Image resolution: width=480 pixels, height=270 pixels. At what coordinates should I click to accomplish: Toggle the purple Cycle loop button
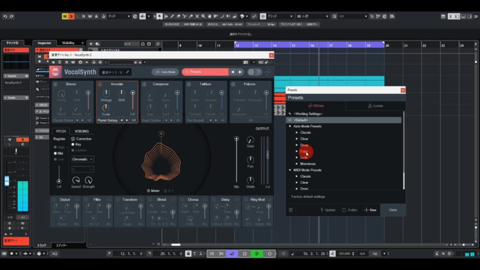232,254
